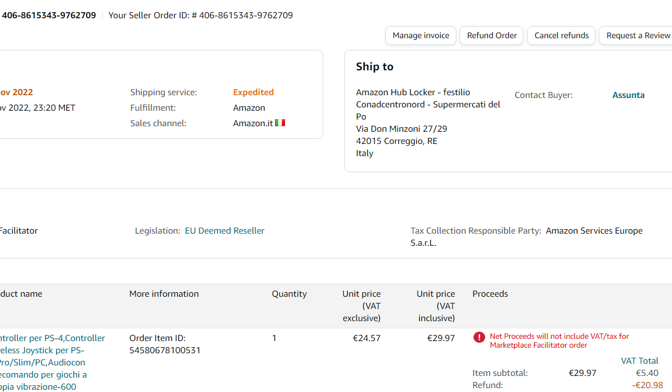Click the bold order ID 406-8615343-9762709

click(49, 16)
